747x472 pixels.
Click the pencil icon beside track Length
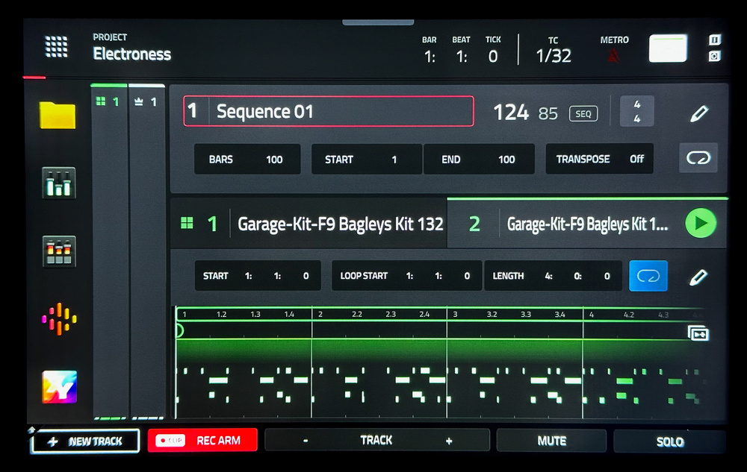(698, 277)
